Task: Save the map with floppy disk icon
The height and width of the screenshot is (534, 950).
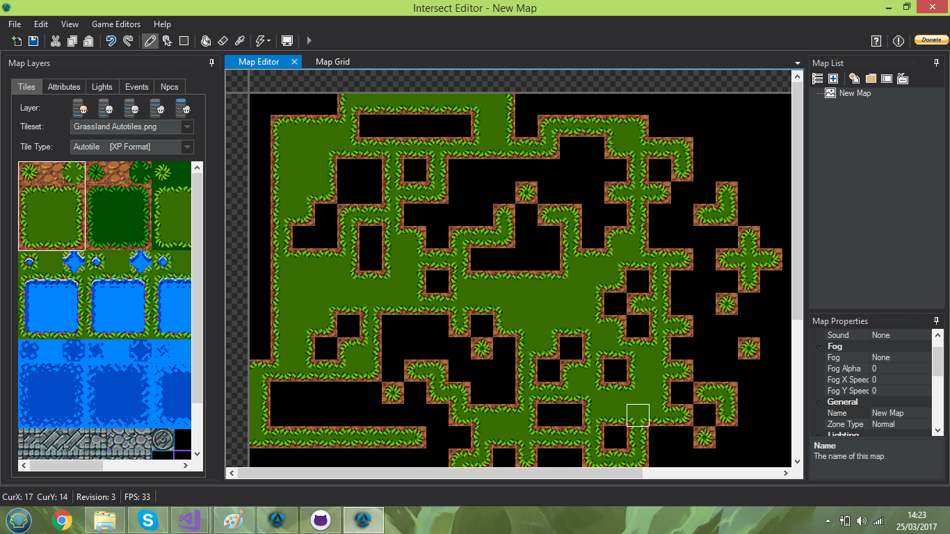Action: click(x=33, y=41)
